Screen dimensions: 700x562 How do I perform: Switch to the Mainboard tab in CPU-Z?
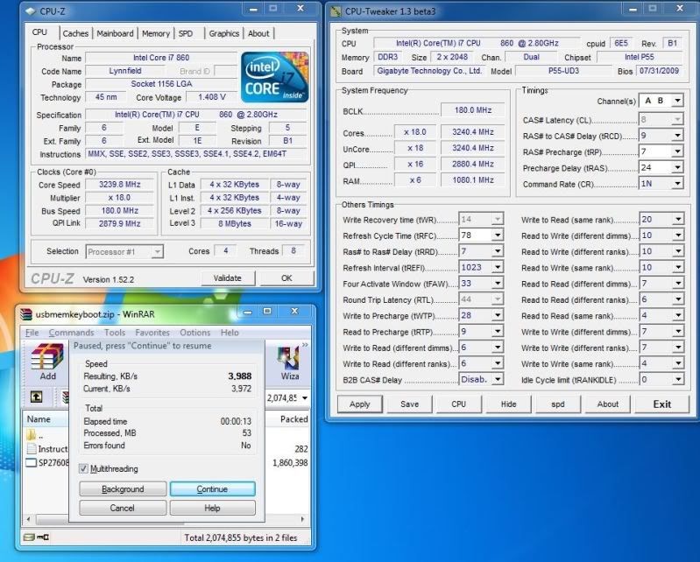(x=115, y=33)
